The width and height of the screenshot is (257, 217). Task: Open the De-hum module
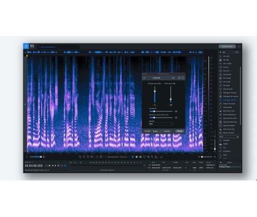click(x=226, y=71)
